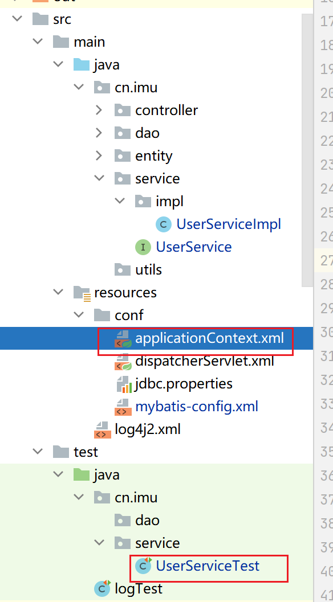The width and height of the screenshot is (333, 602).
Task: Select the entity package
Action: 154,156
